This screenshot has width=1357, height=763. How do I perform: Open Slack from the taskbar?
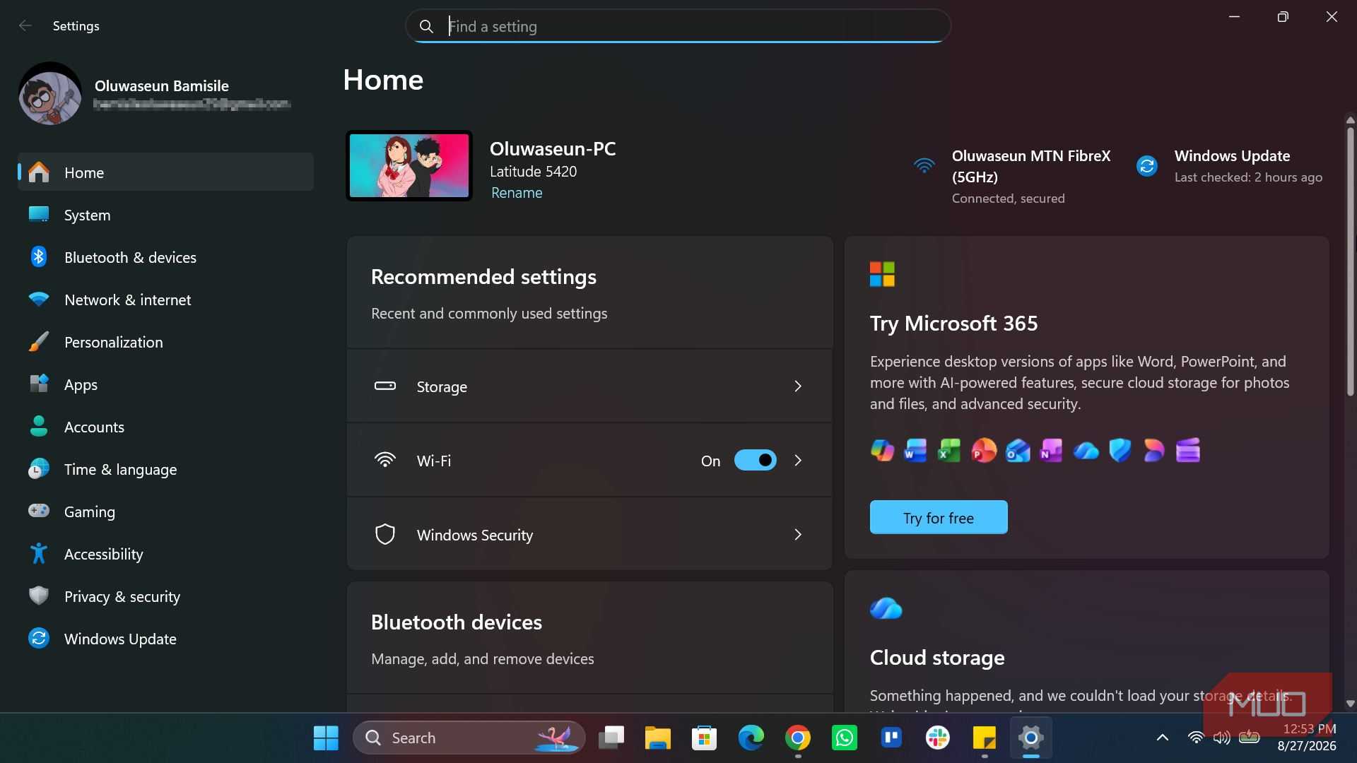click(938, 738)
